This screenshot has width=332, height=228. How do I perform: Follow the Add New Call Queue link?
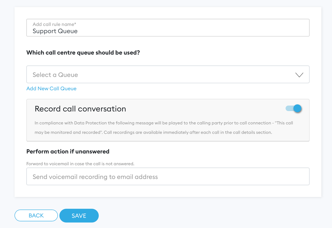pyautogui.click(x=51, y=89)
